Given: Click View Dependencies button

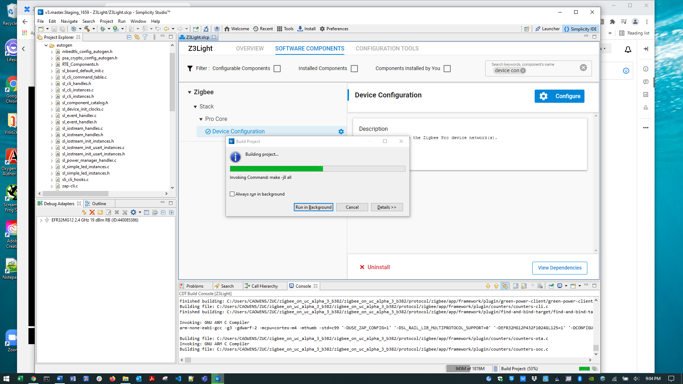Looking at the screenshot, I should [x=559, y=268].
